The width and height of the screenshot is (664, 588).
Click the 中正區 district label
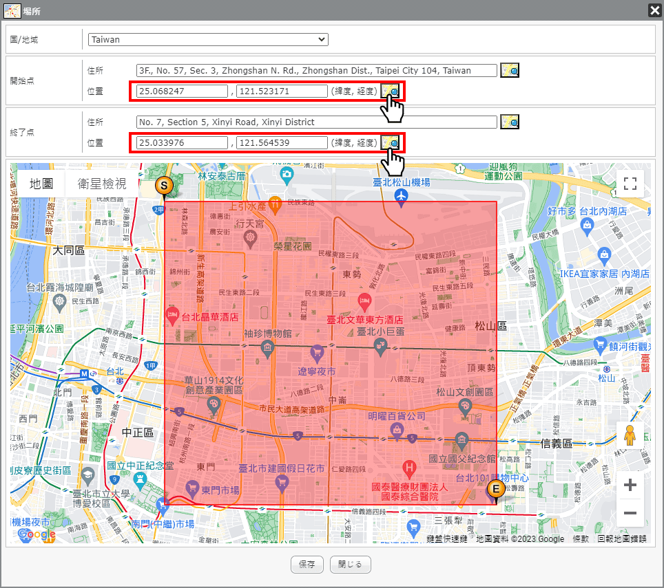138,433
